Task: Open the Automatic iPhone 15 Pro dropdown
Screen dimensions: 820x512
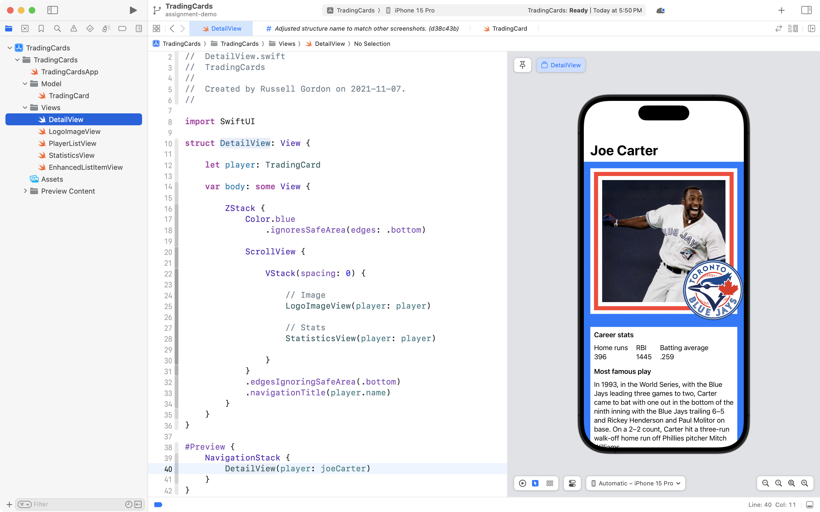Action: [x=636, y=483]
